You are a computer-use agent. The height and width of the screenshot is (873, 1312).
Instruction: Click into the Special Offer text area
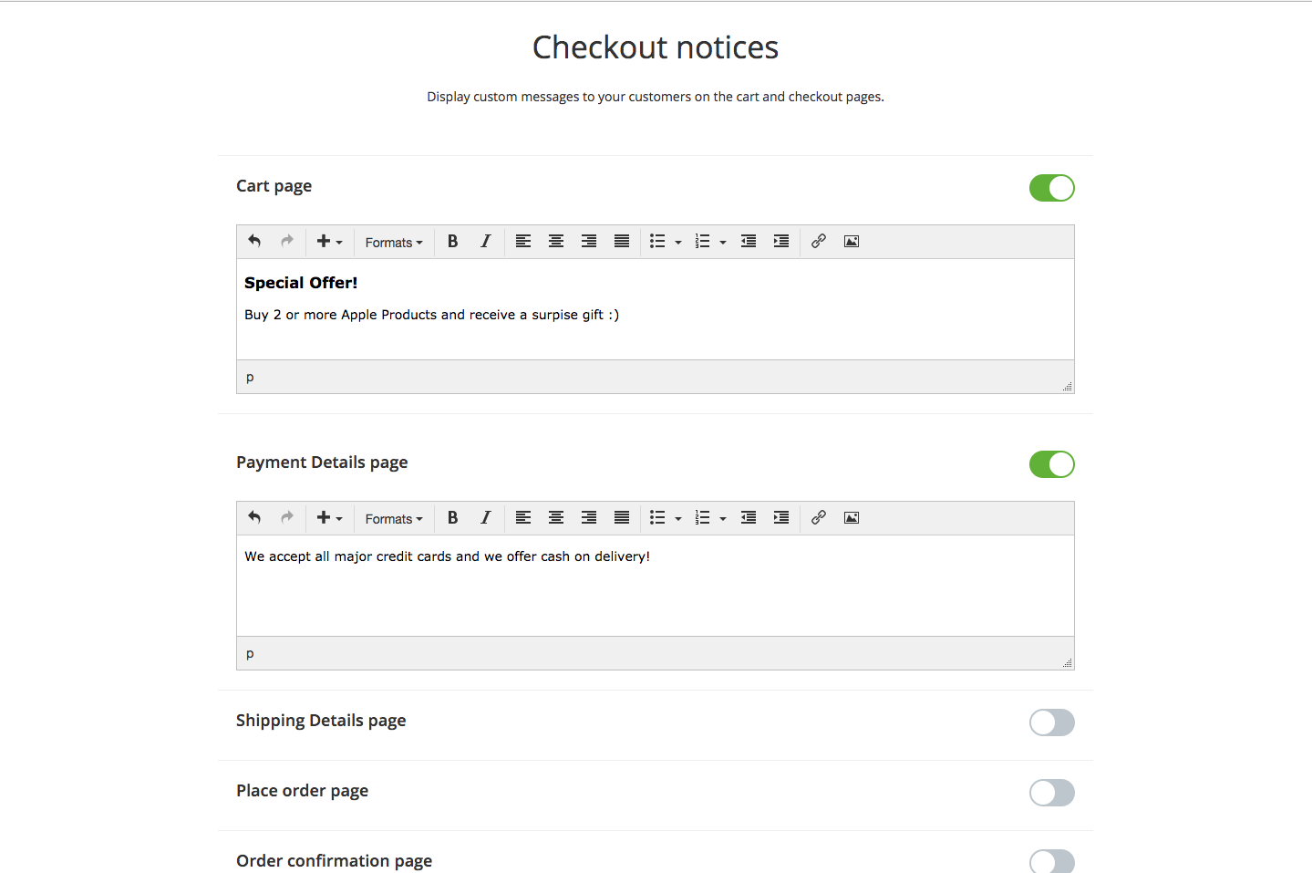click(656, 309)
